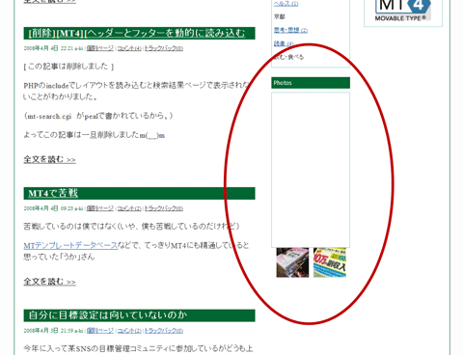Click the 'Photos' sidebar header
The width and height of the screenshot is (463, 355).
point(311,83)
